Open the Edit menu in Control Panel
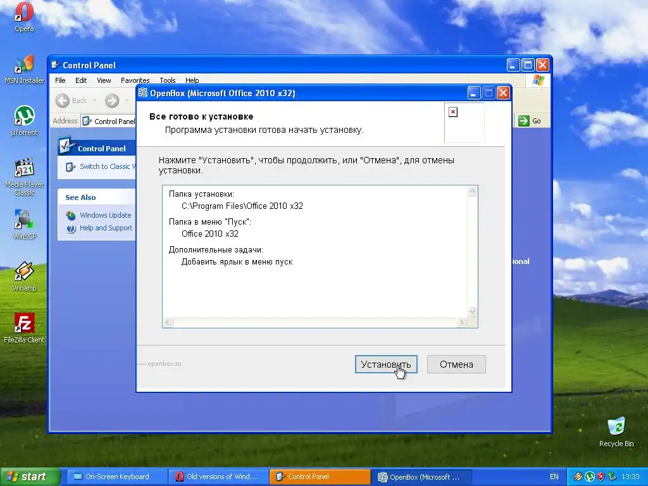 point(81,80)
